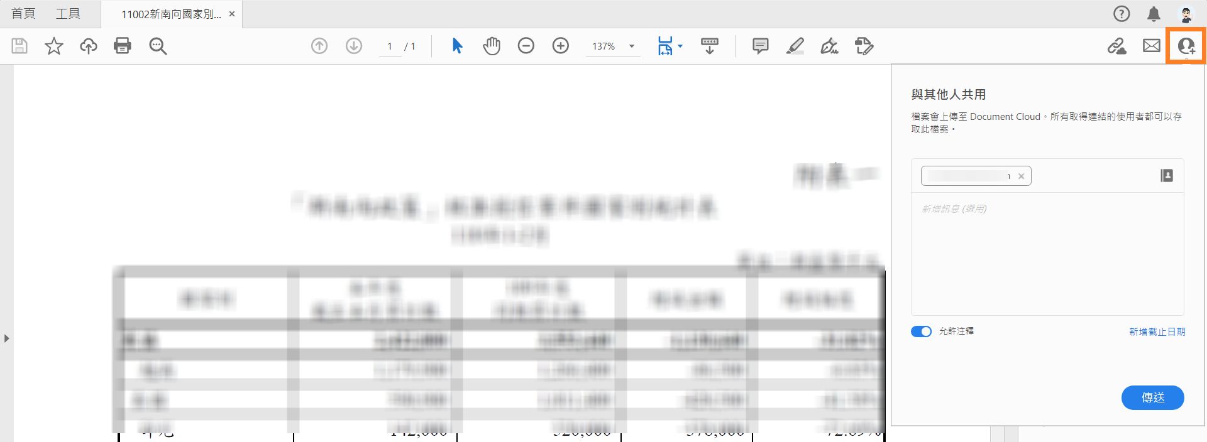
Task: Activate the hand pan tool
Action: pyautogui.click(x=492, y=46)
